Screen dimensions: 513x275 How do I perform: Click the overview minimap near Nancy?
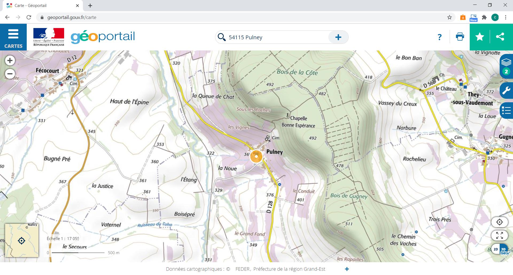click(x=22, y=240)
